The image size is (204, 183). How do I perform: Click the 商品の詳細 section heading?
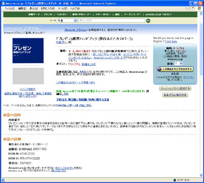point(12,139)
